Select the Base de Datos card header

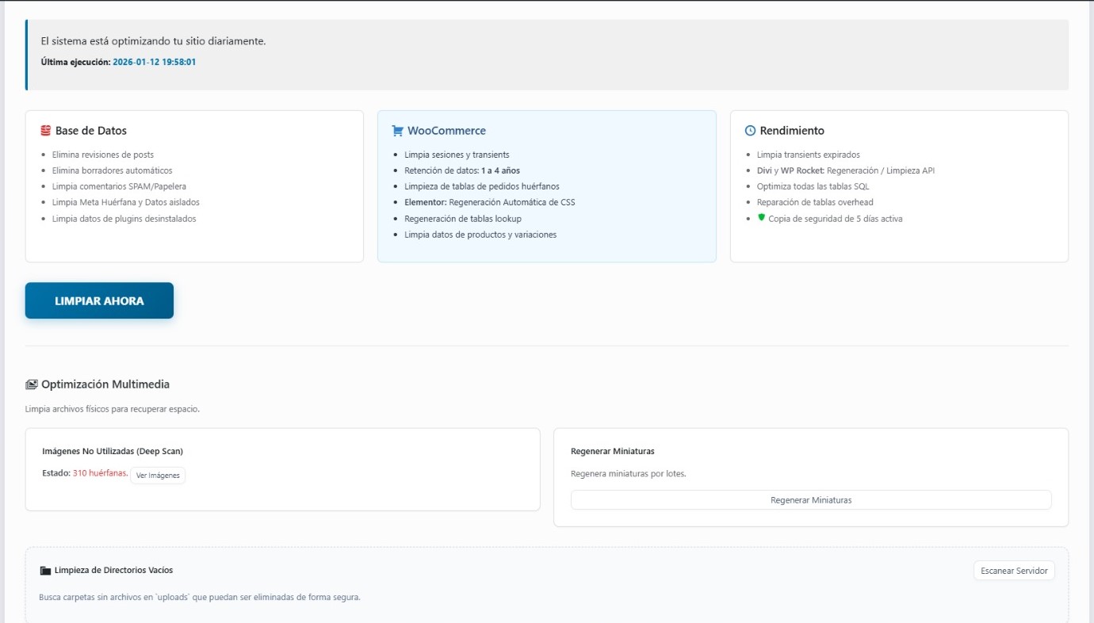(x=92, y=130)
